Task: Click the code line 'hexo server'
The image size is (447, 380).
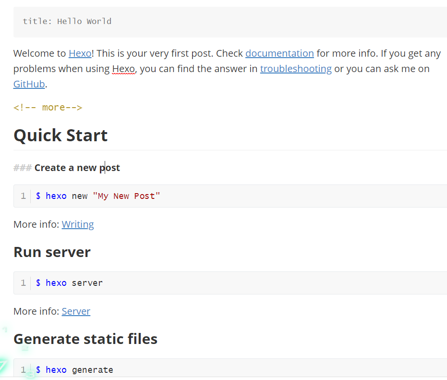Action: (x=69, y=283)
